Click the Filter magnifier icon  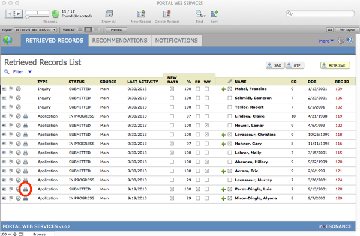point(7,71)
